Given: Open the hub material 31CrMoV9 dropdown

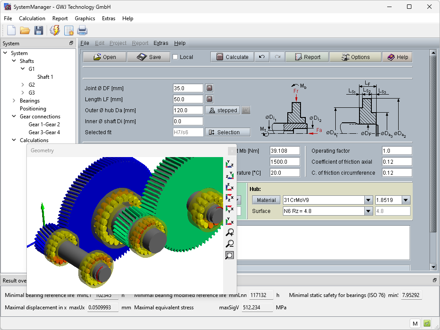Looking at the screenshot, I should [368, 200].
